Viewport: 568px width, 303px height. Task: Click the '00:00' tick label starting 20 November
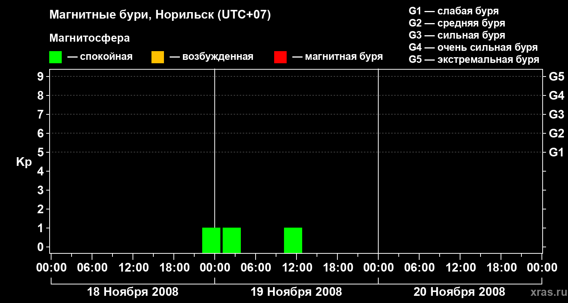(378, 268)
